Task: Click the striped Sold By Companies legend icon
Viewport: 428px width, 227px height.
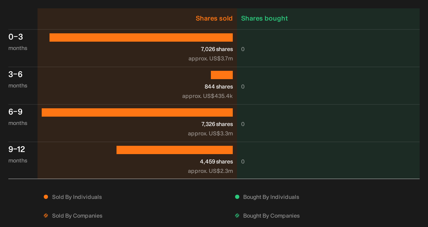Action: (46, 216)
